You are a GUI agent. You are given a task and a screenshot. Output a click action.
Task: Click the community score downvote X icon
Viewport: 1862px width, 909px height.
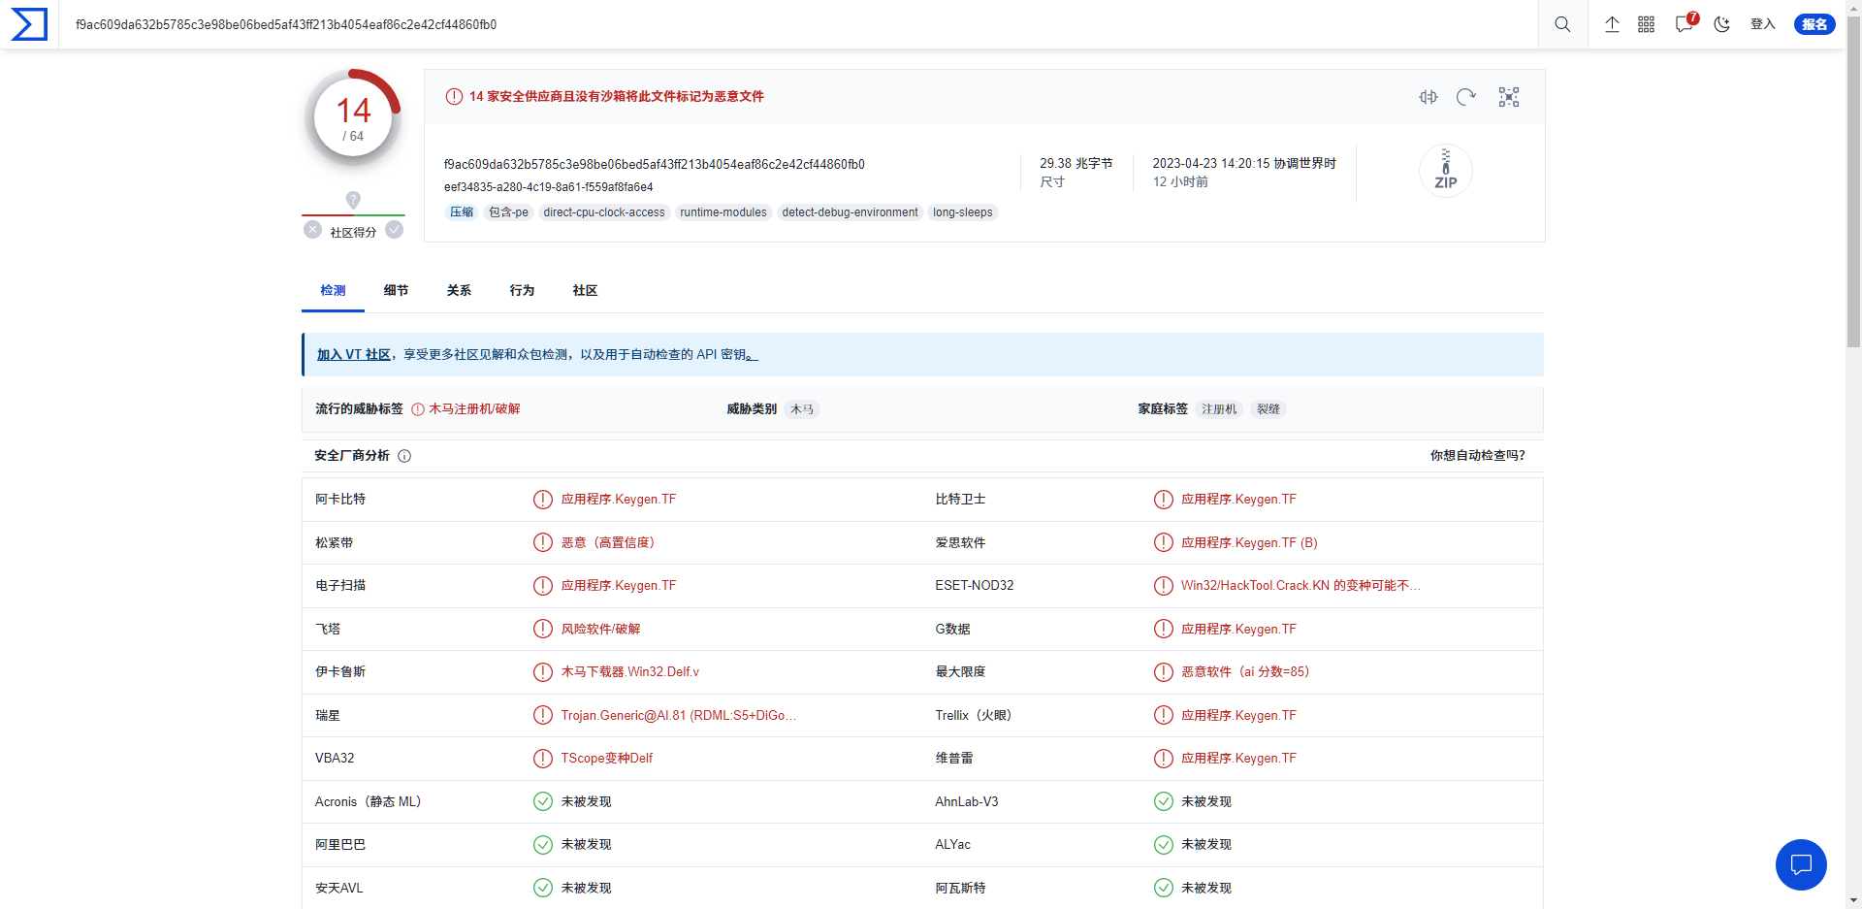pyautogui.click(x=312, y=230)
